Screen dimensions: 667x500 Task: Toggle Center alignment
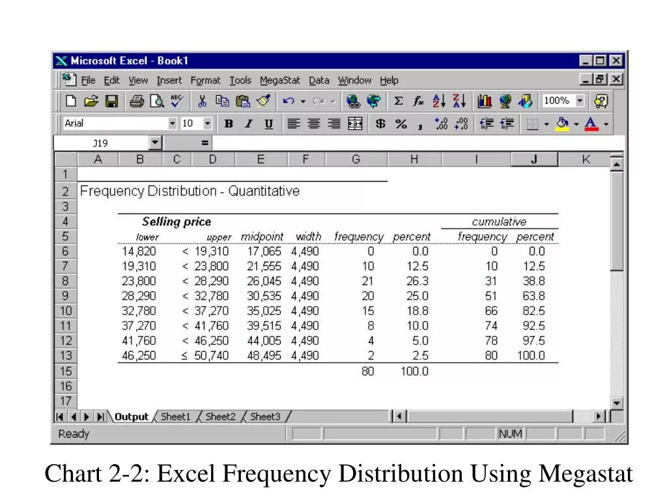[x=314, y=124]
